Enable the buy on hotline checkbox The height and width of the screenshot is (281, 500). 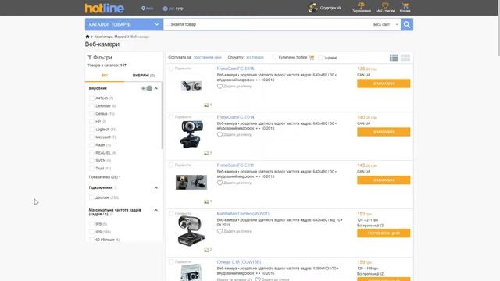click(274, 57)
